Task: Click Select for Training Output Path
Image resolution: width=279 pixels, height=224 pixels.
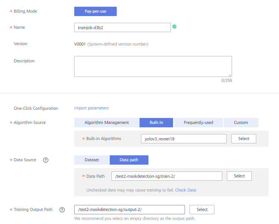Action: [202, 209]
